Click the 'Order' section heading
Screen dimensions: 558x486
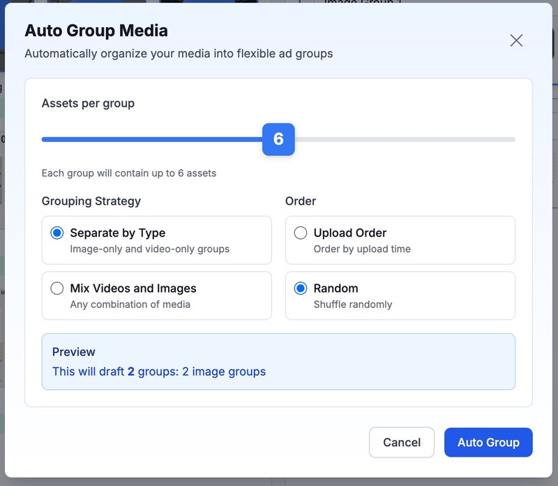click(x=299, y=201)
